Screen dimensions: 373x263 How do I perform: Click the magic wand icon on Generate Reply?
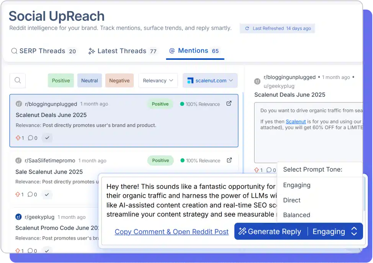pyautogui.click(x=242, y=231)
